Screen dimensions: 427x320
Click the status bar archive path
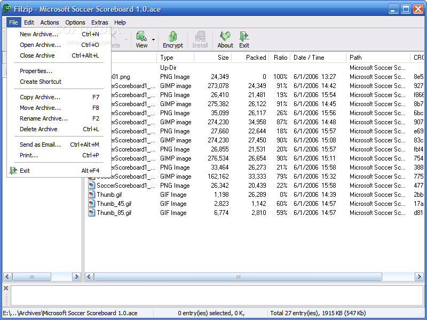[x=70, y=313]
